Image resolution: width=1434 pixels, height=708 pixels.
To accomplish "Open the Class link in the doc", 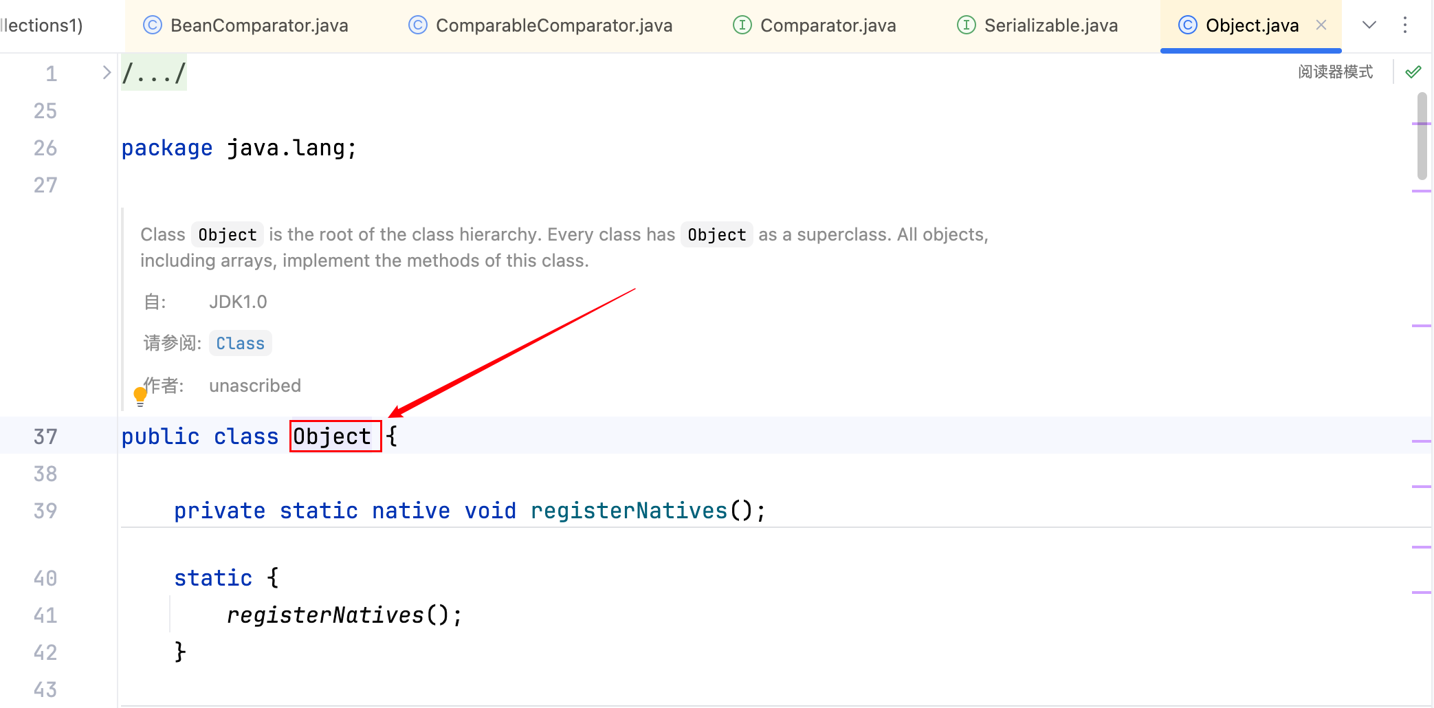I will 240,343.
